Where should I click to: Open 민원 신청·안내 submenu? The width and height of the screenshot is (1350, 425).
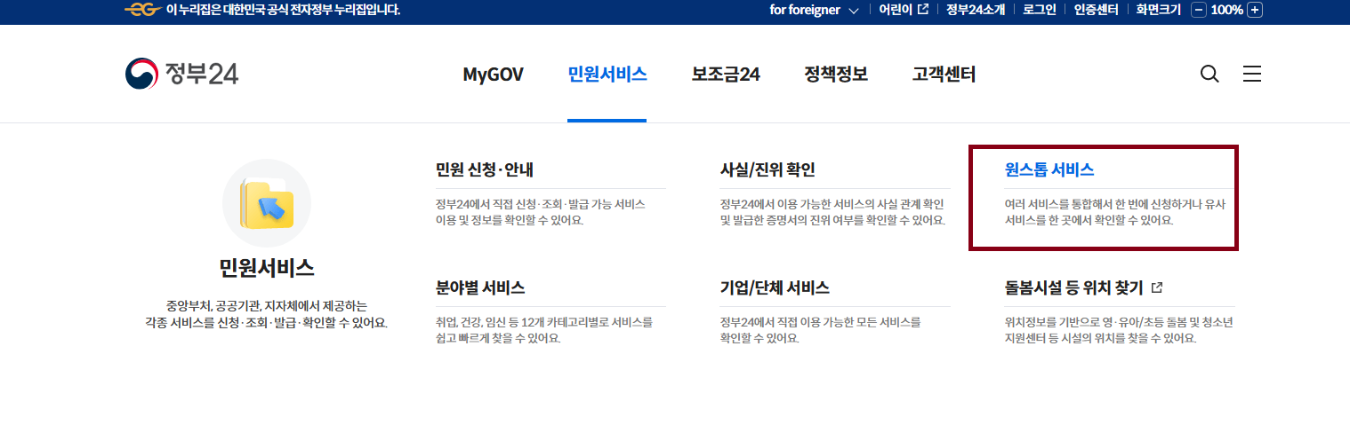coord(484,169)
